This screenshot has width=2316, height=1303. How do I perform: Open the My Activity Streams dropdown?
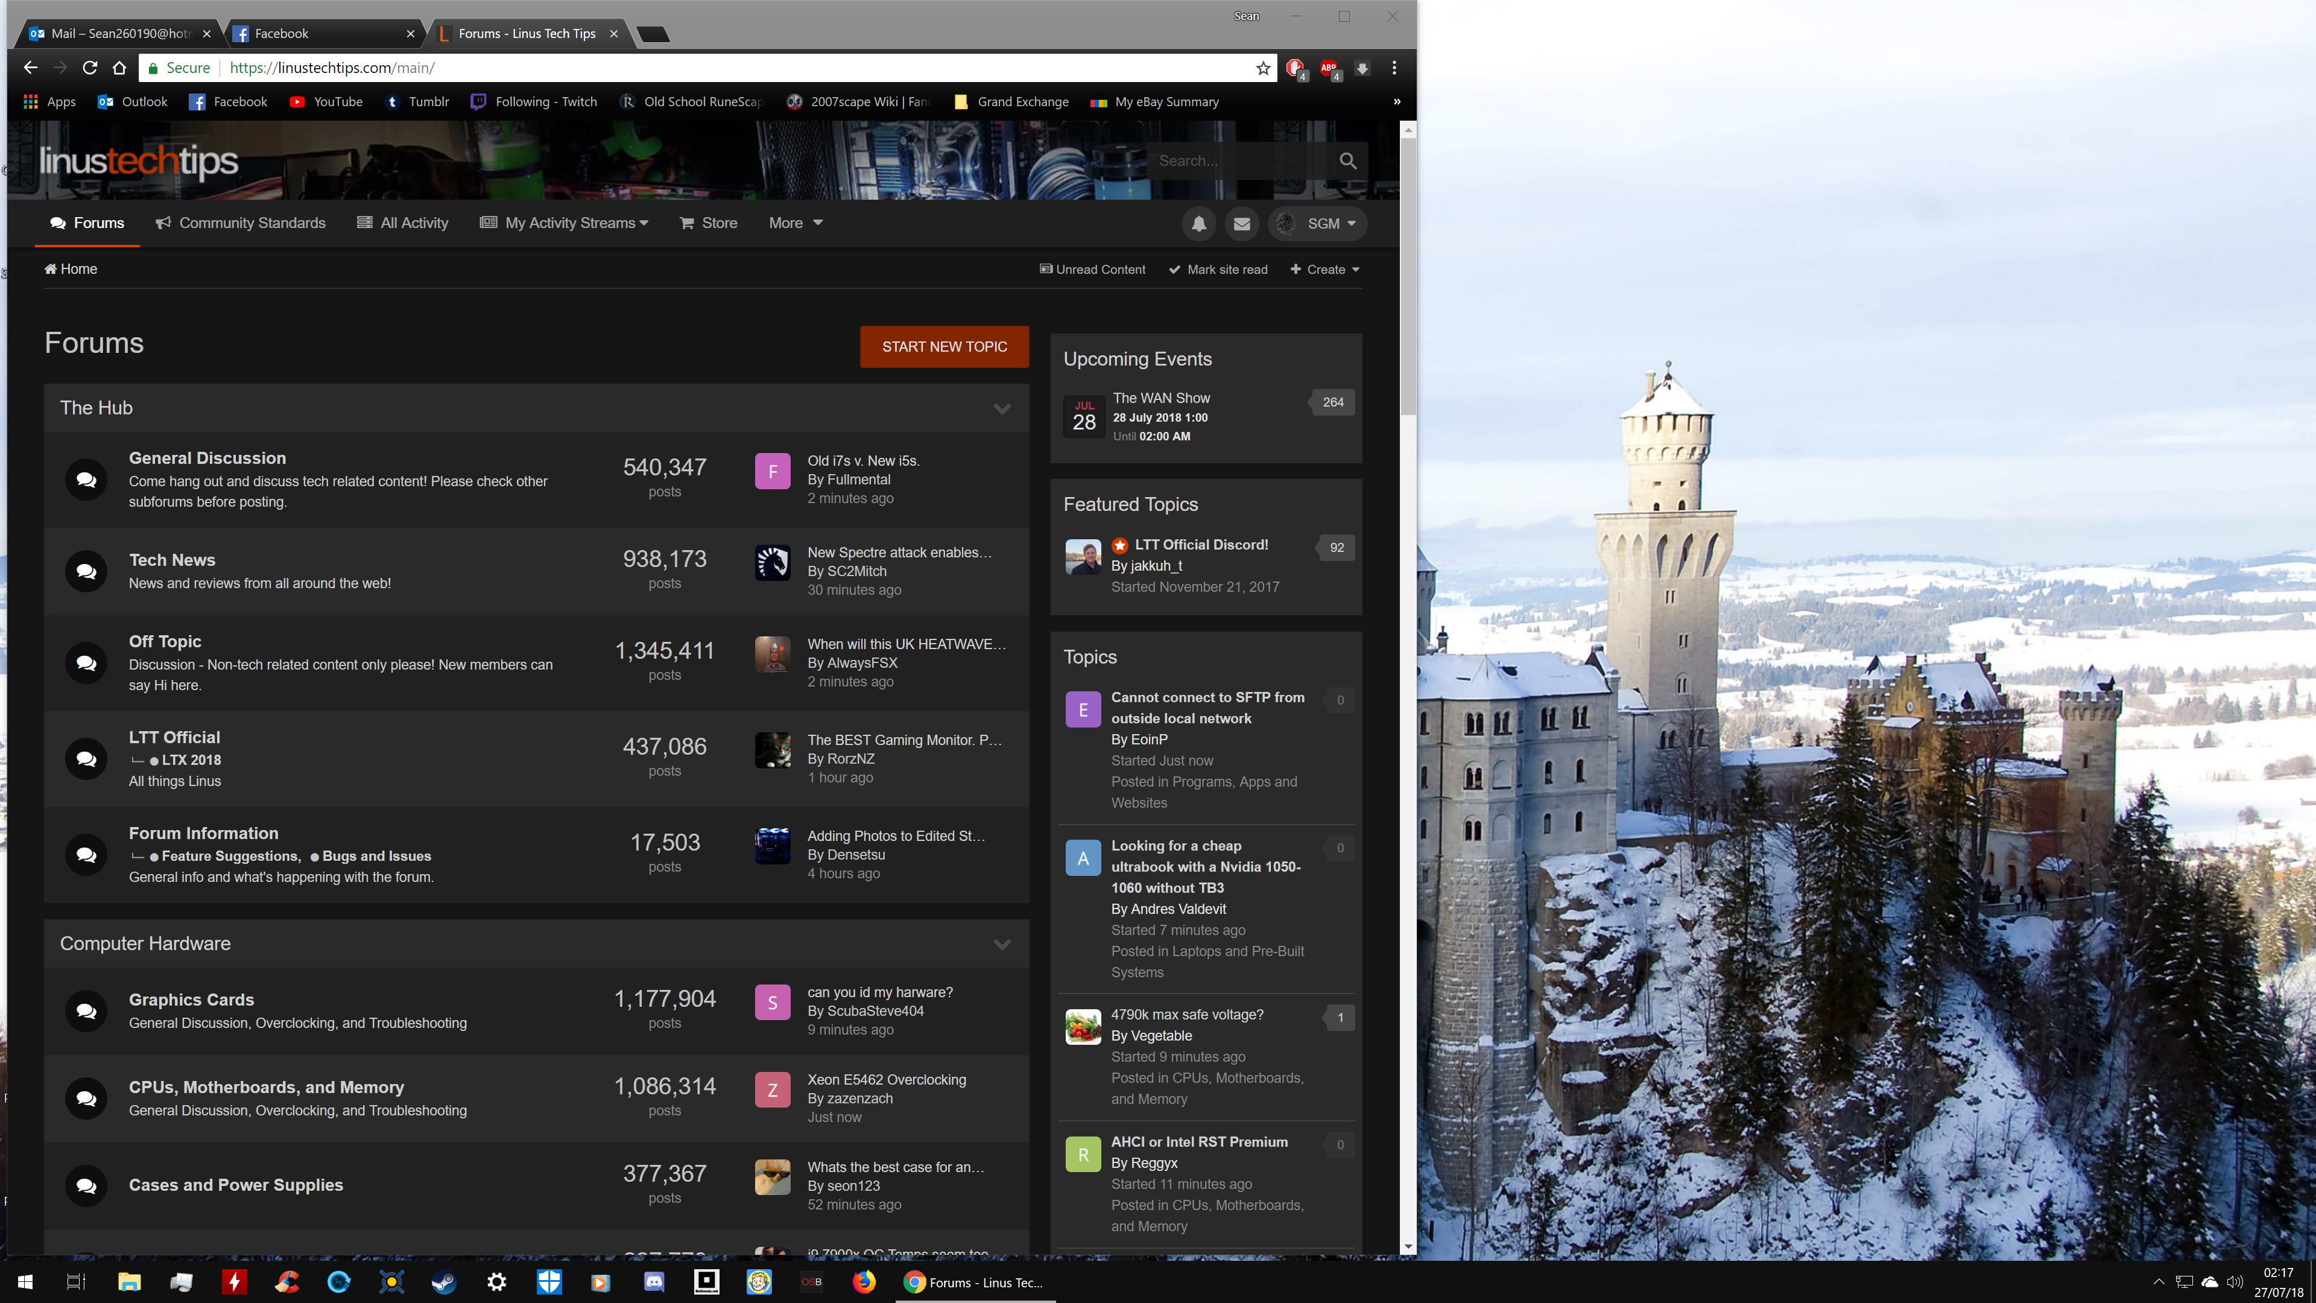pos(564,223)
